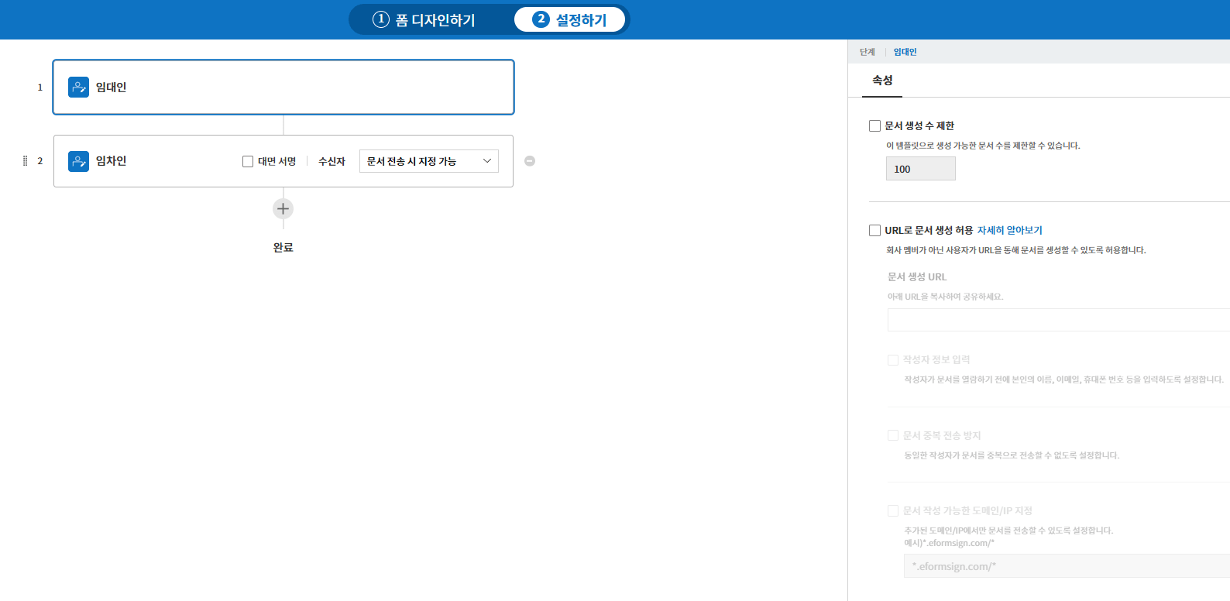Click the drag handle beside step 2
Viewport: 1230px width, 601px height.
tap(26, 161)
